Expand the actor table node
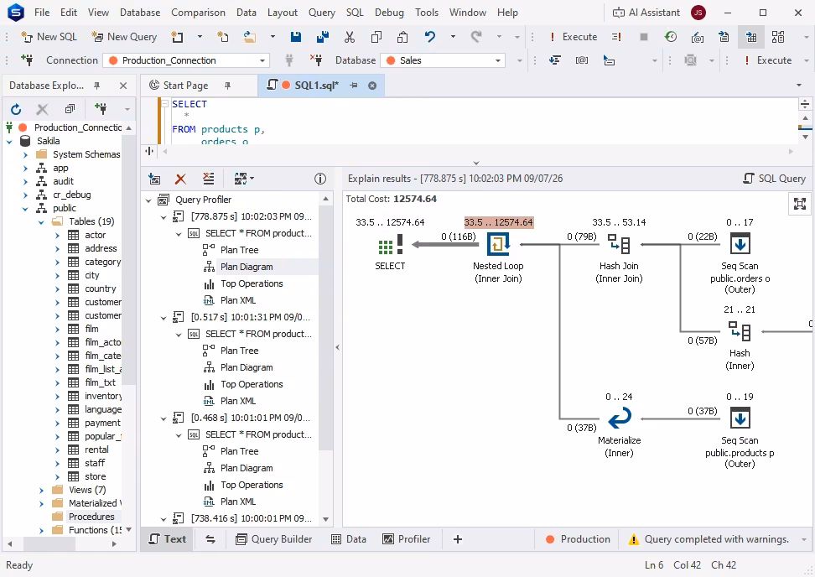815x577 pixels. [57, 236]
